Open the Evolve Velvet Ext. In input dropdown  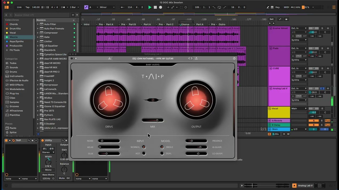click(299, 28)
